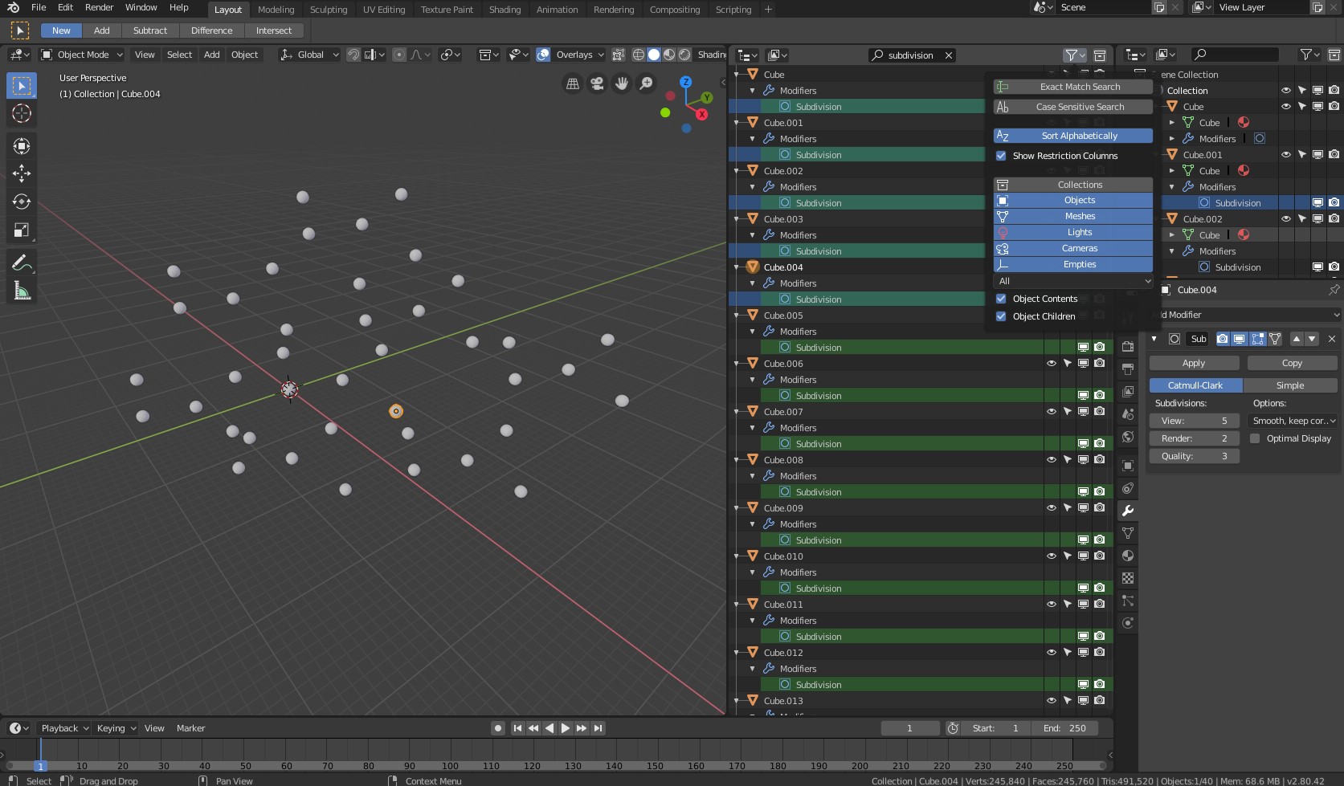
Task: Open the All filter dropdown
Action: [1073, 281]
